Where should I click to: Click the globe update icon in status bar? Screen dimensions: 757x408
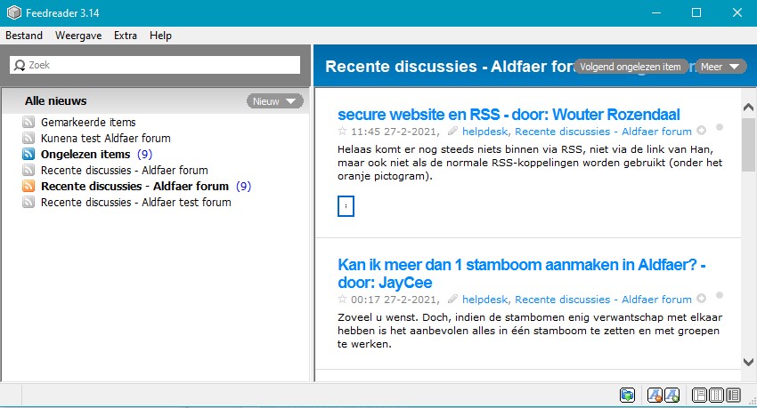(x=628, y=395)
